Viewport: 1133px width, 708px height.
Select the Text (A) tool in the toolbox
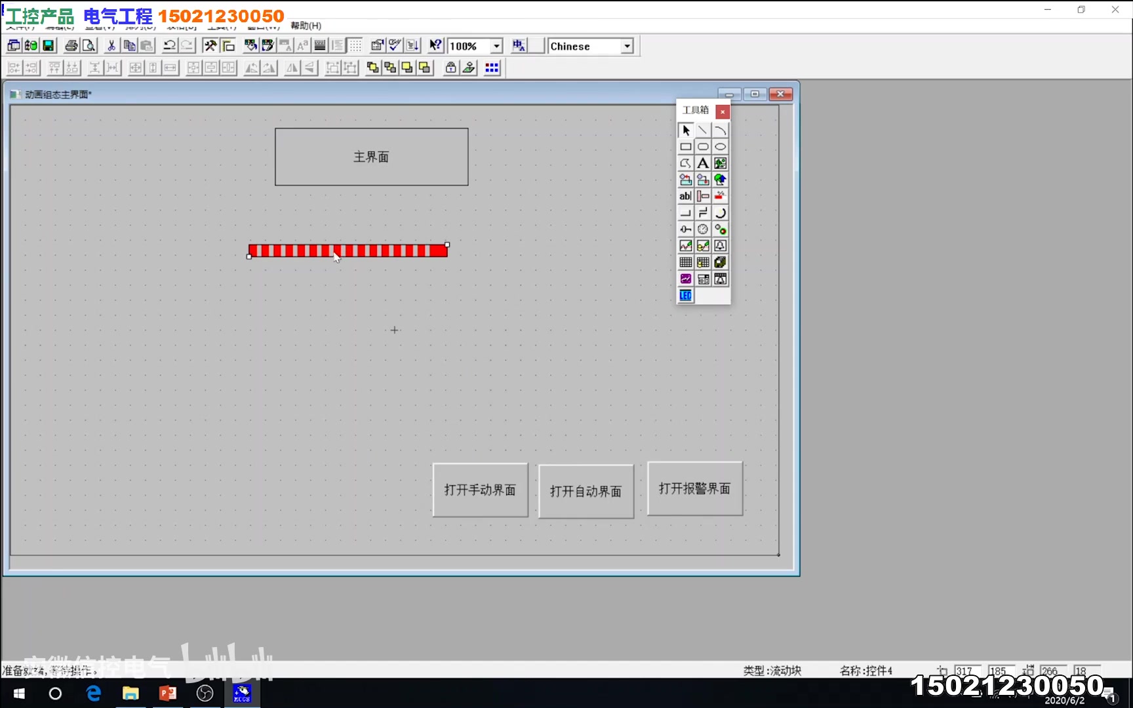pos(703,163)
